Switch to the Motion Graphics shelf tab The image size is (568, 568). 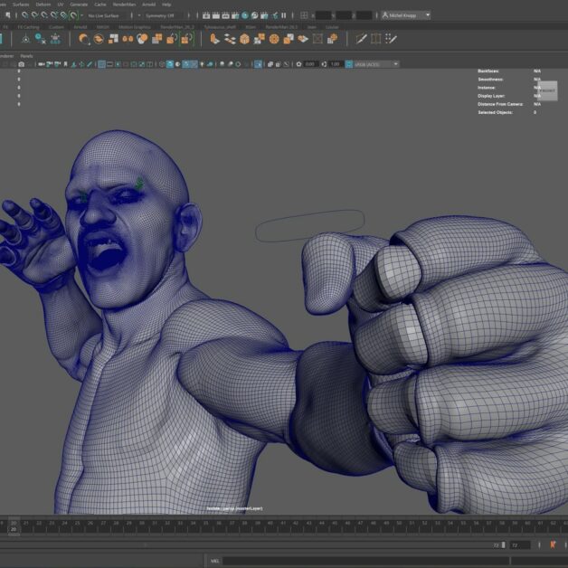point(136,27)
